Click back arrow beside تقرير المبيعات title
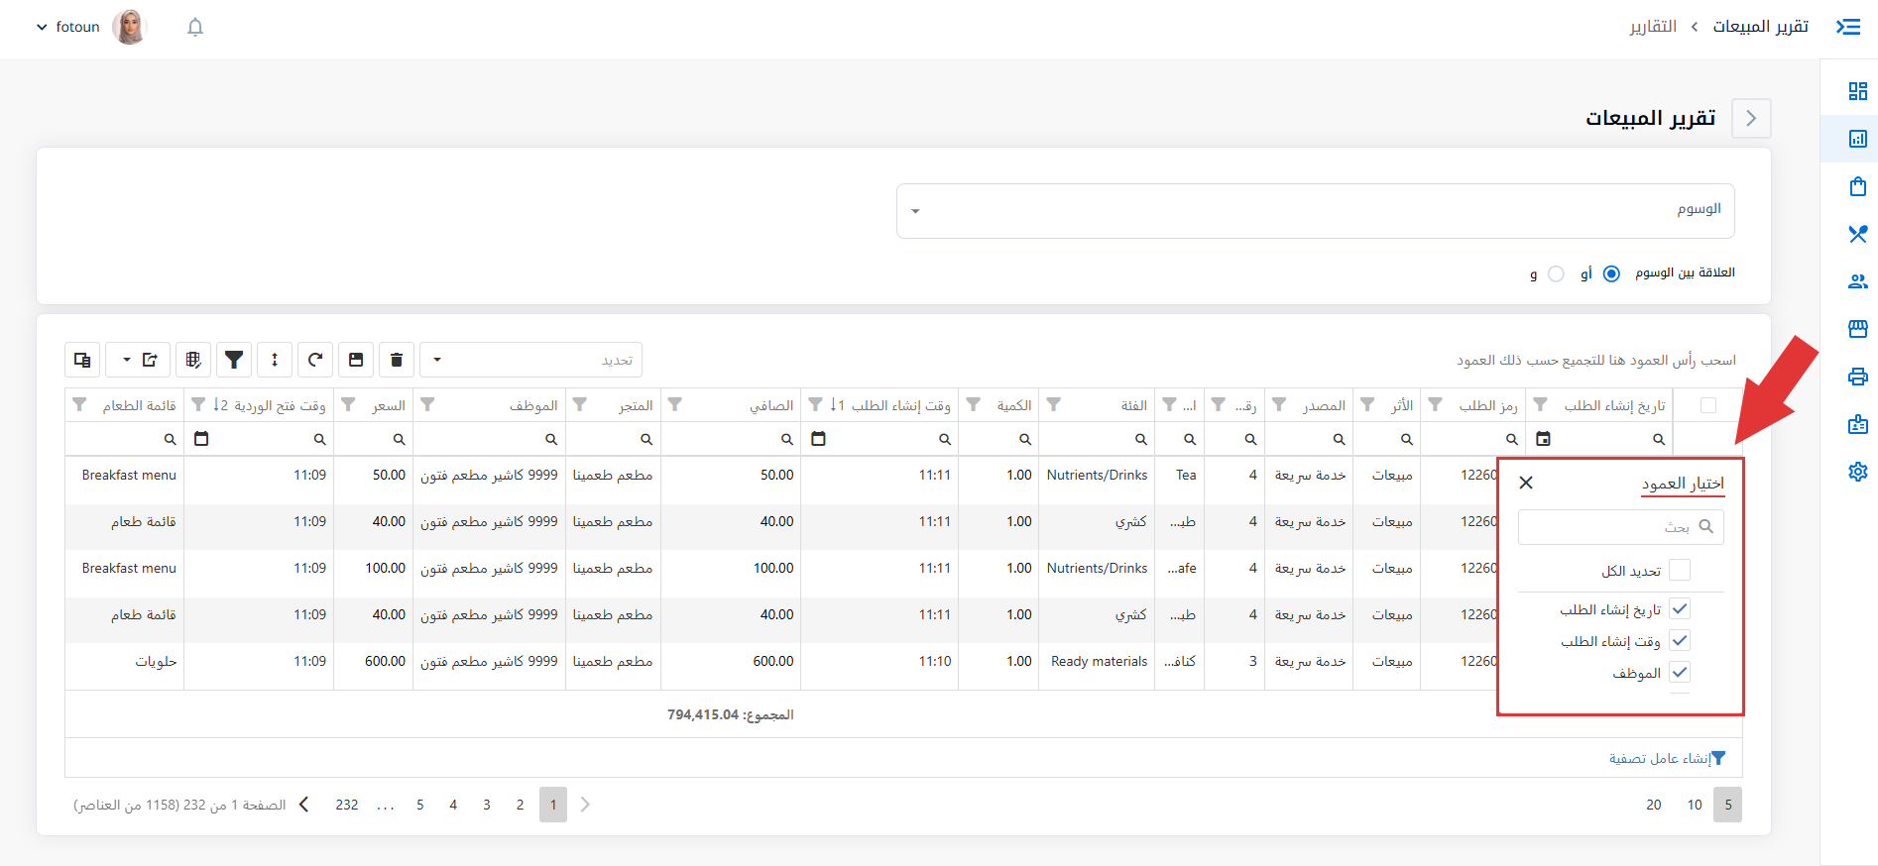 [1751, 118]
